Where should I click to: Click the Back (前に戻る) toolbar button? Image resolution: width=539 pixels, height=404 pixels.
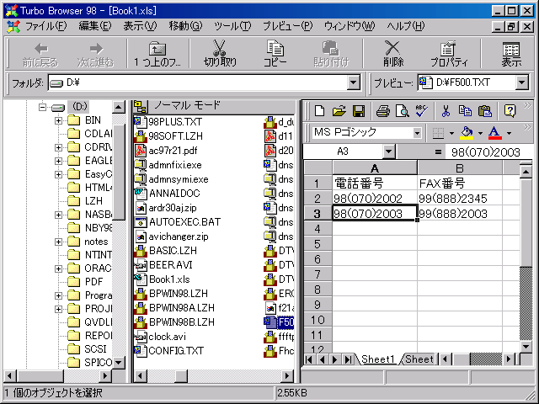tap(40, 54)
